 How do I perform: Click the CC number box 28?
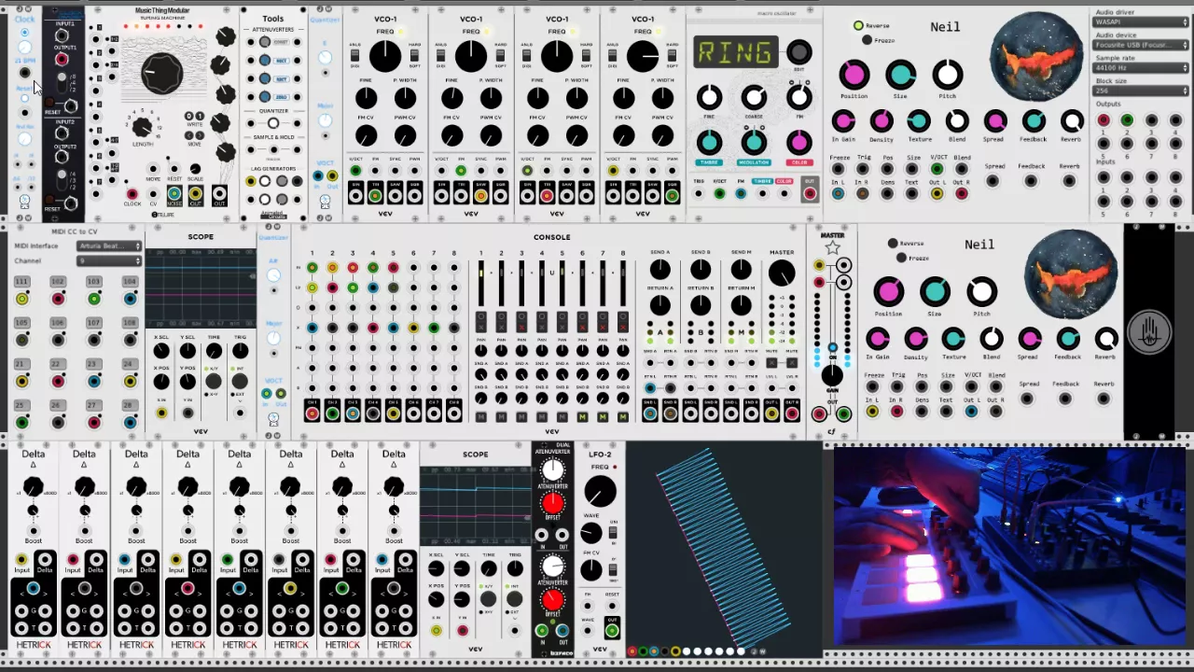pos(130,405)
